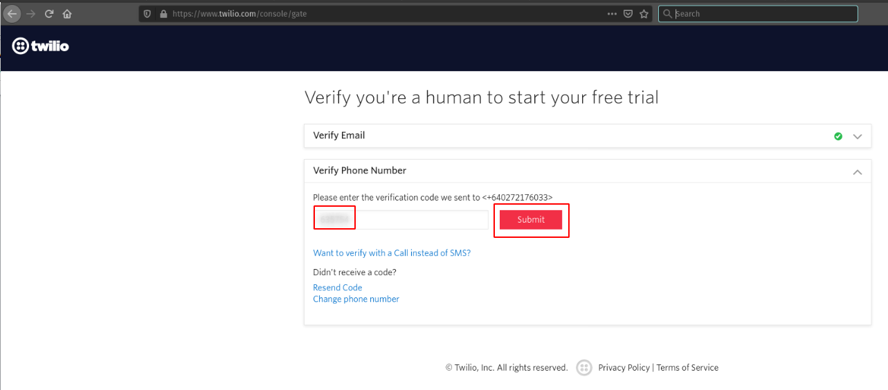Choose to verify with a Call instead
Screen dimensions: 888x390
[392, 253]
